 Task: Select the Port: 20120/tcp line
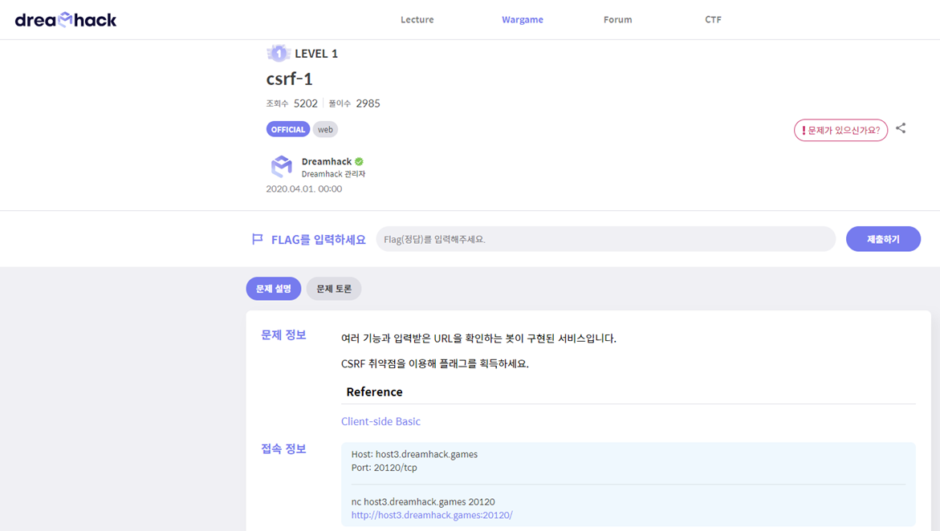[384, 468]
